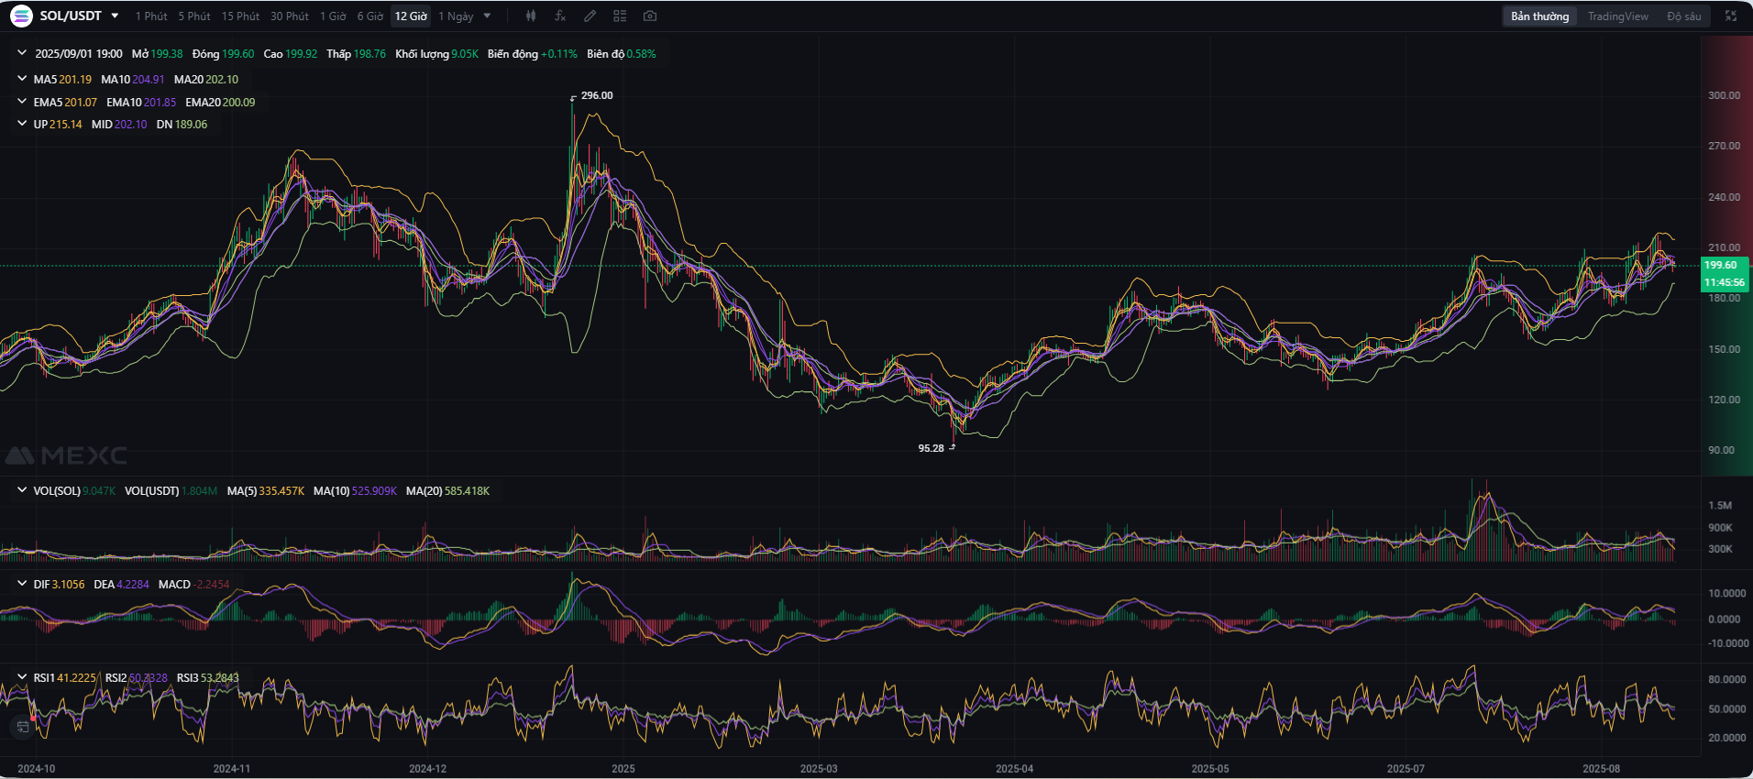Image resolution: width=1753 pixels, height=779 pixels.
Task: Select the 30 Phút timeframe
Action: pos(290,16)
